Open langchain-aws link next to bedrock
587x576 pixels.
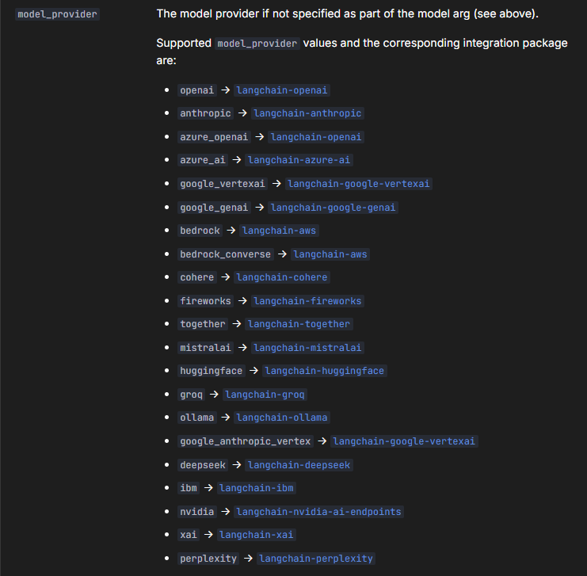(279, 231)
